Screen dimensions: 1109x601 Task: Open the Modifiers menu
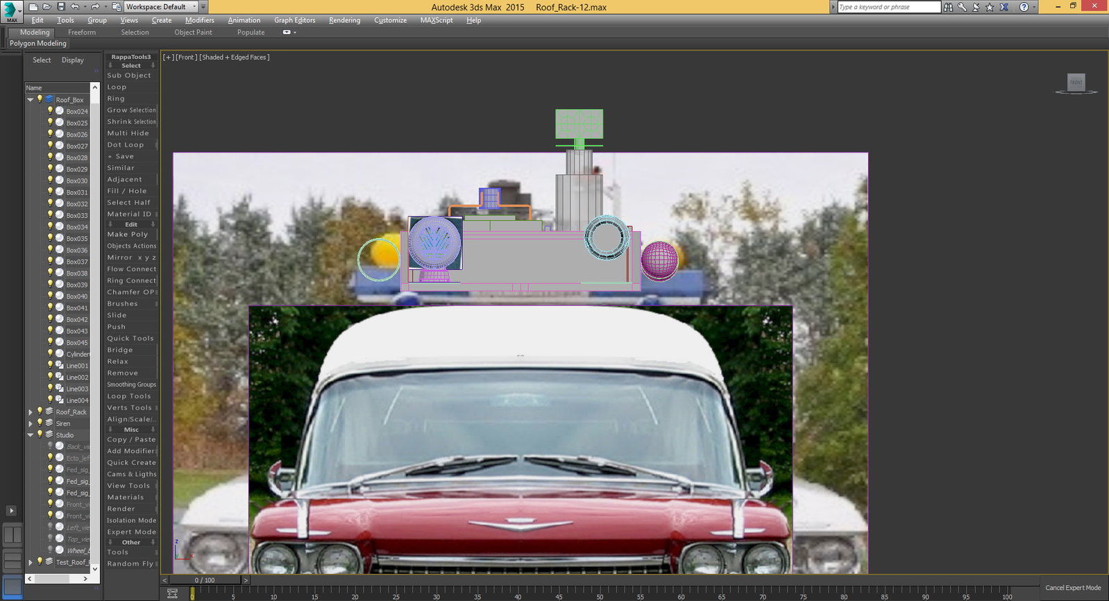point(199,20)
